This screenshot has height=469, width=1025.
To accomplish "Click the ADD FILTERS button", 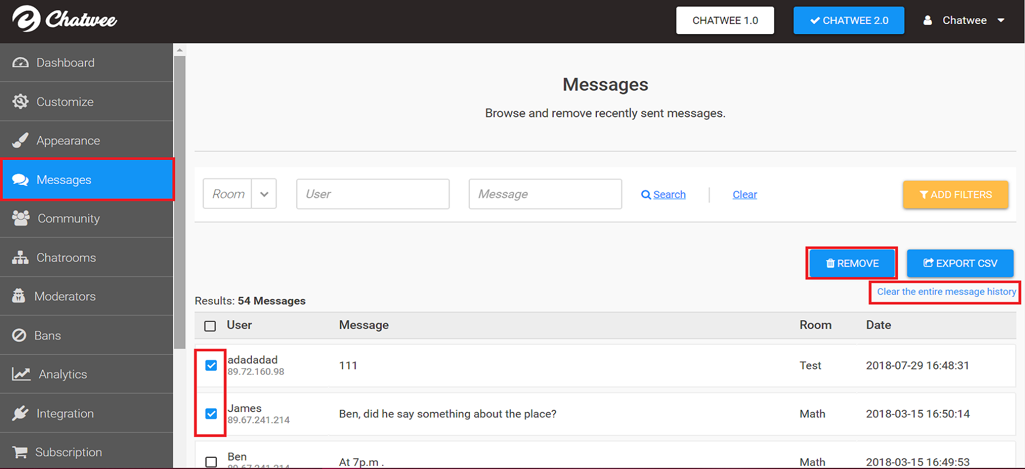I will pos(956,195).
